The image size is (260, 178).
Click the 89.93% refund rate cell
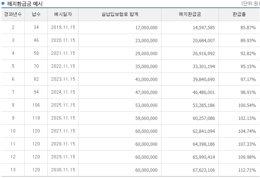[248, 41]
